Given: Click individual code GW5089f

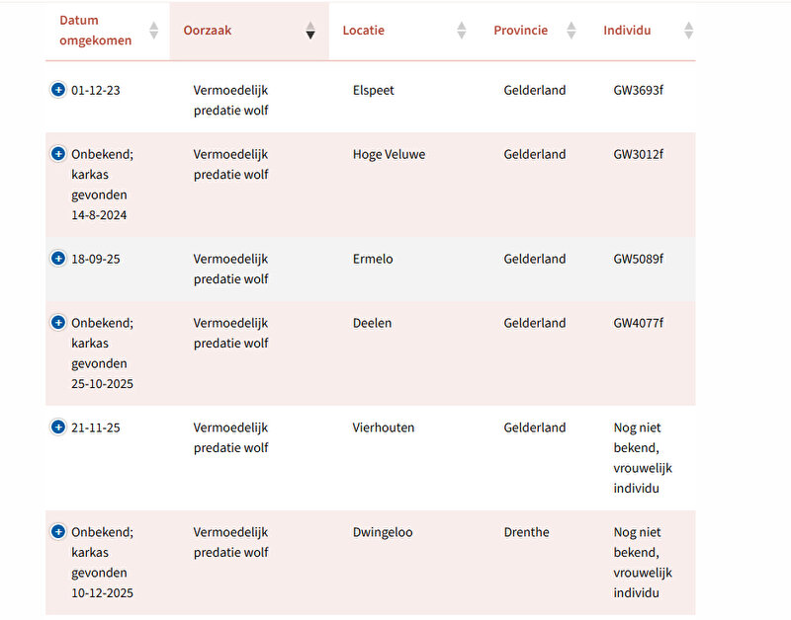Looking at the screenshot, I should (639, 259).
